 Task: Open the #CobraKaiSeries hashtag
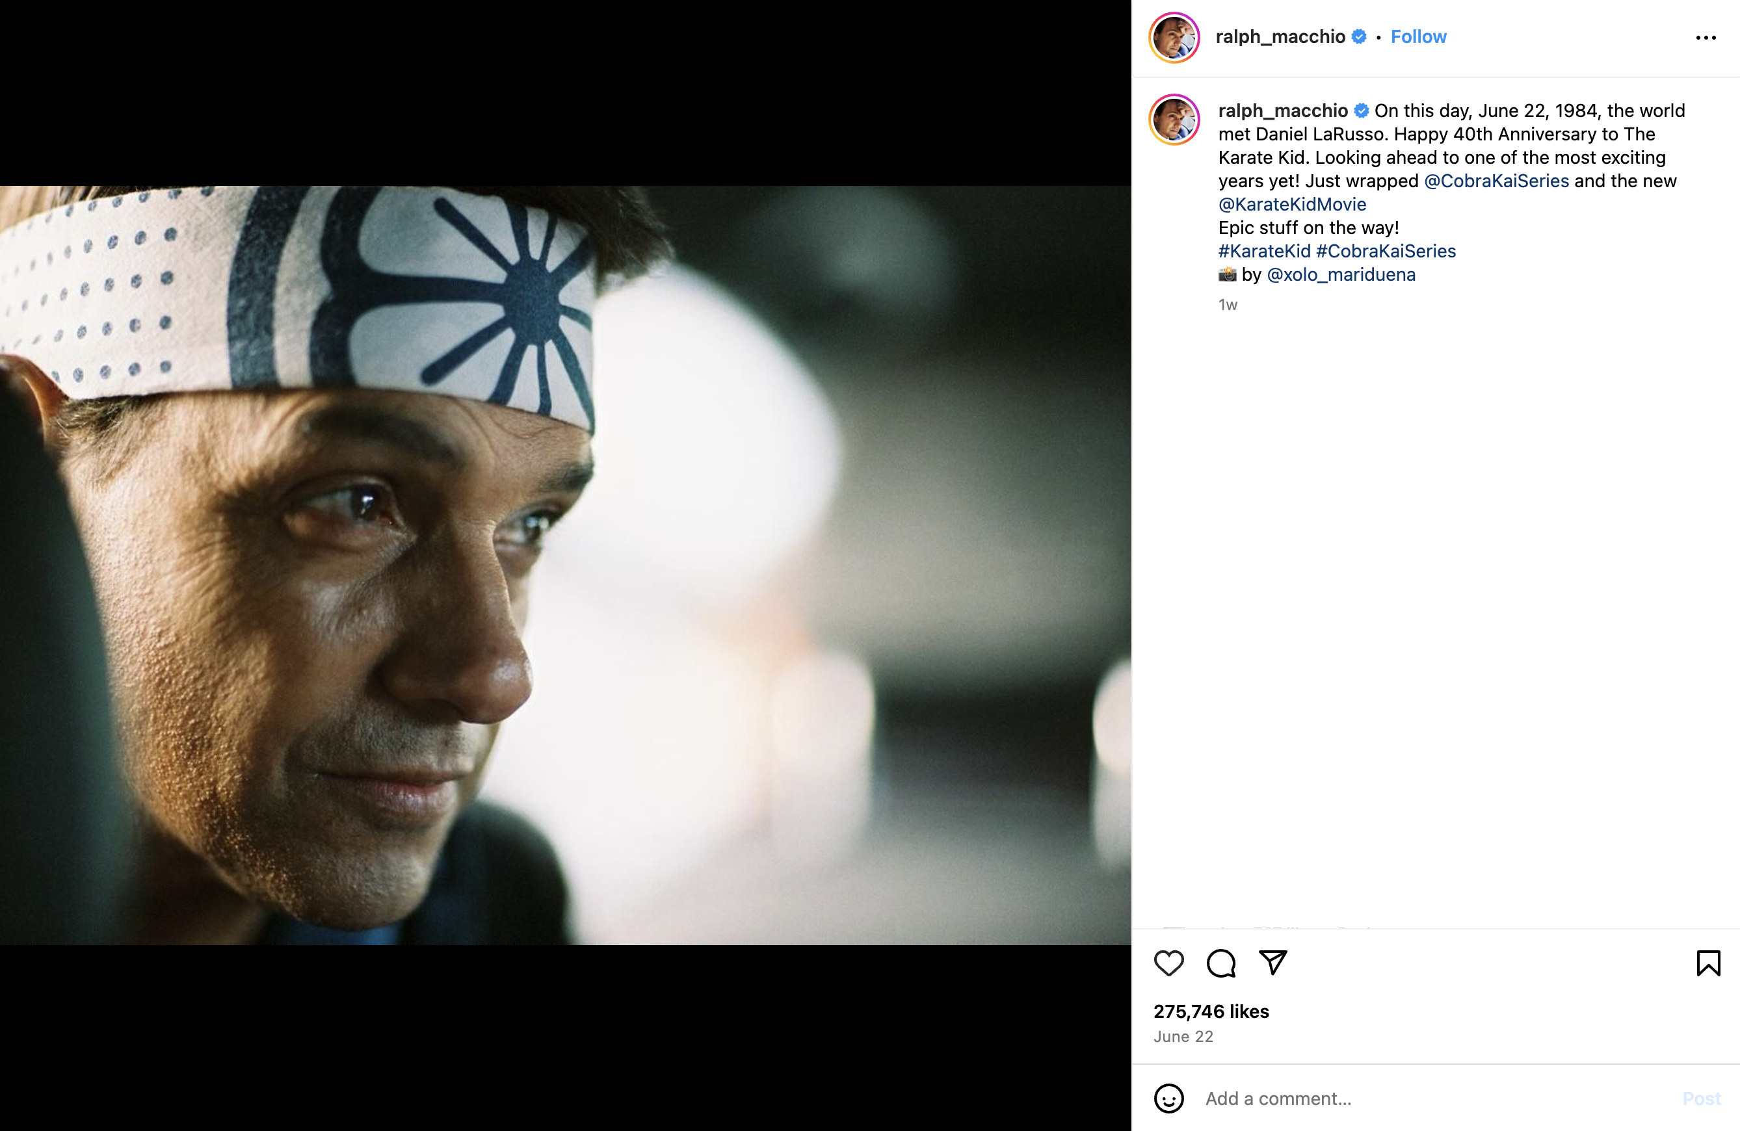coord(1386,252)
